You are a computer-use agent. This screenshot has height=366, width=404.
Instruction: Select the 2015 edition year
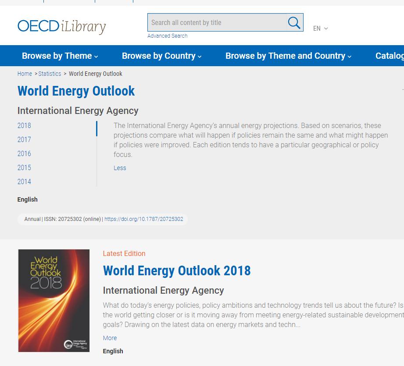(24, 168)
